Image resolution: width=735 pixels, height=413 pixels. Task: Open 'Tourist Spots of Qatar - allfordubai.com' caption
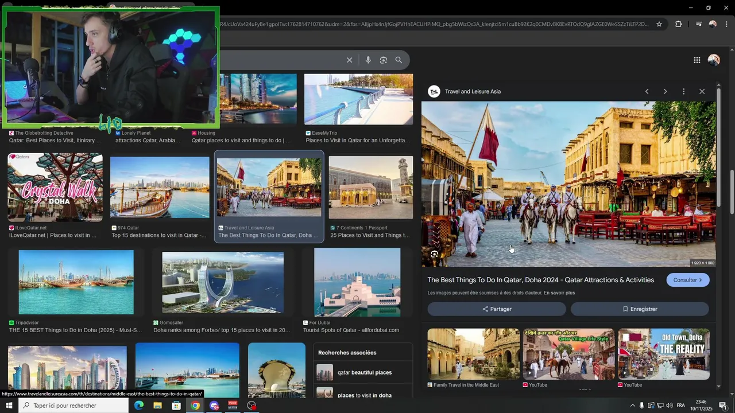(x=351, y=330)
